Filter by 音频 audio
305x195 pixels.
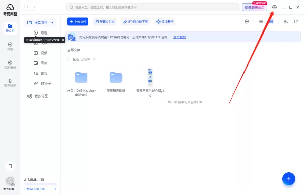click(44, 73)
